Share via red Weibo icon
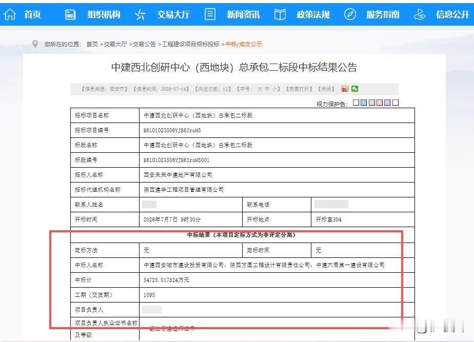Image resolution: width=474 pixels, height=342 pixels. coord(345,89)
